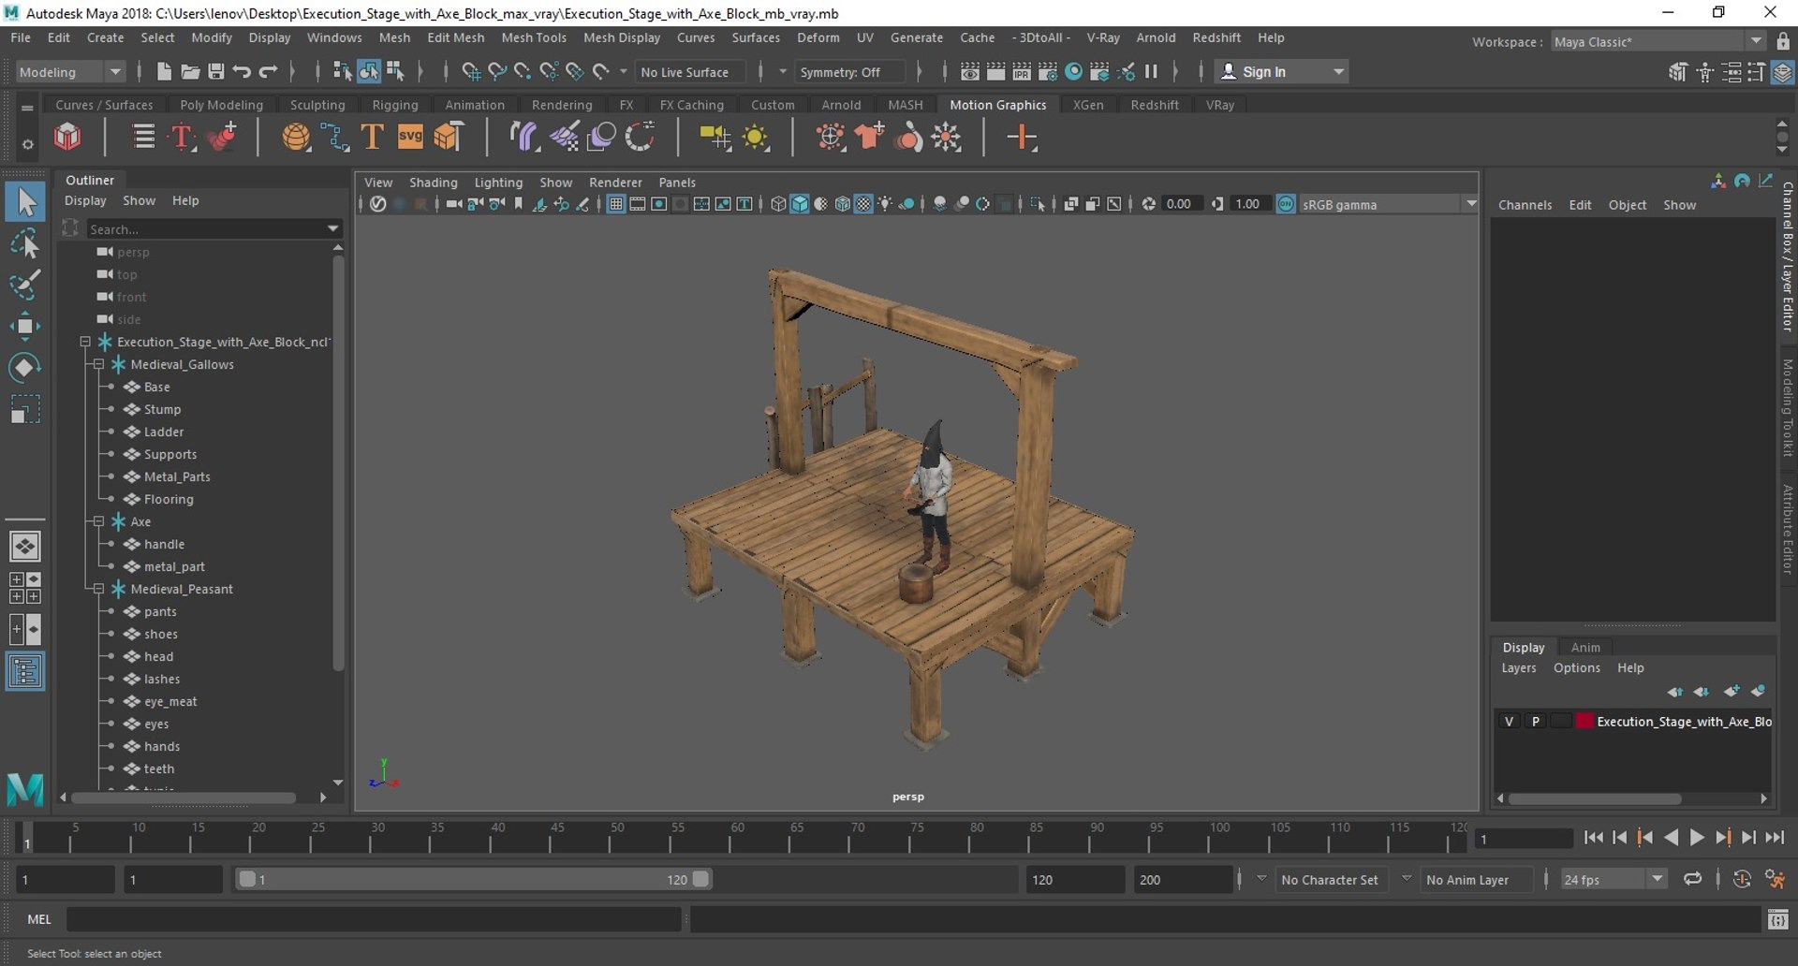This screenshot has height=966, width=1798.
Task: Open the sRGB gamma view transform dropdown
Action: (x=1388, y=204)
